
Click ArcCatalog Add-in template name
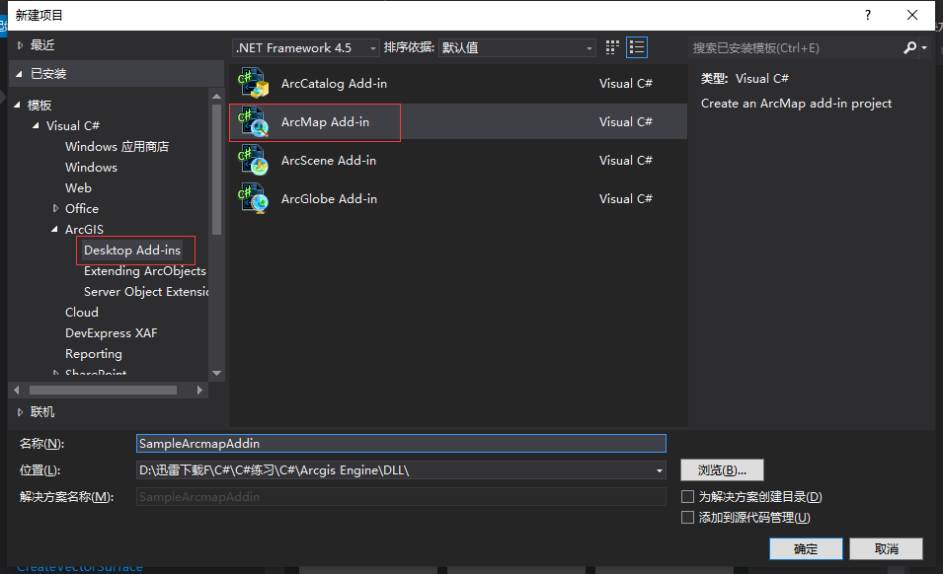pos(334,84)
